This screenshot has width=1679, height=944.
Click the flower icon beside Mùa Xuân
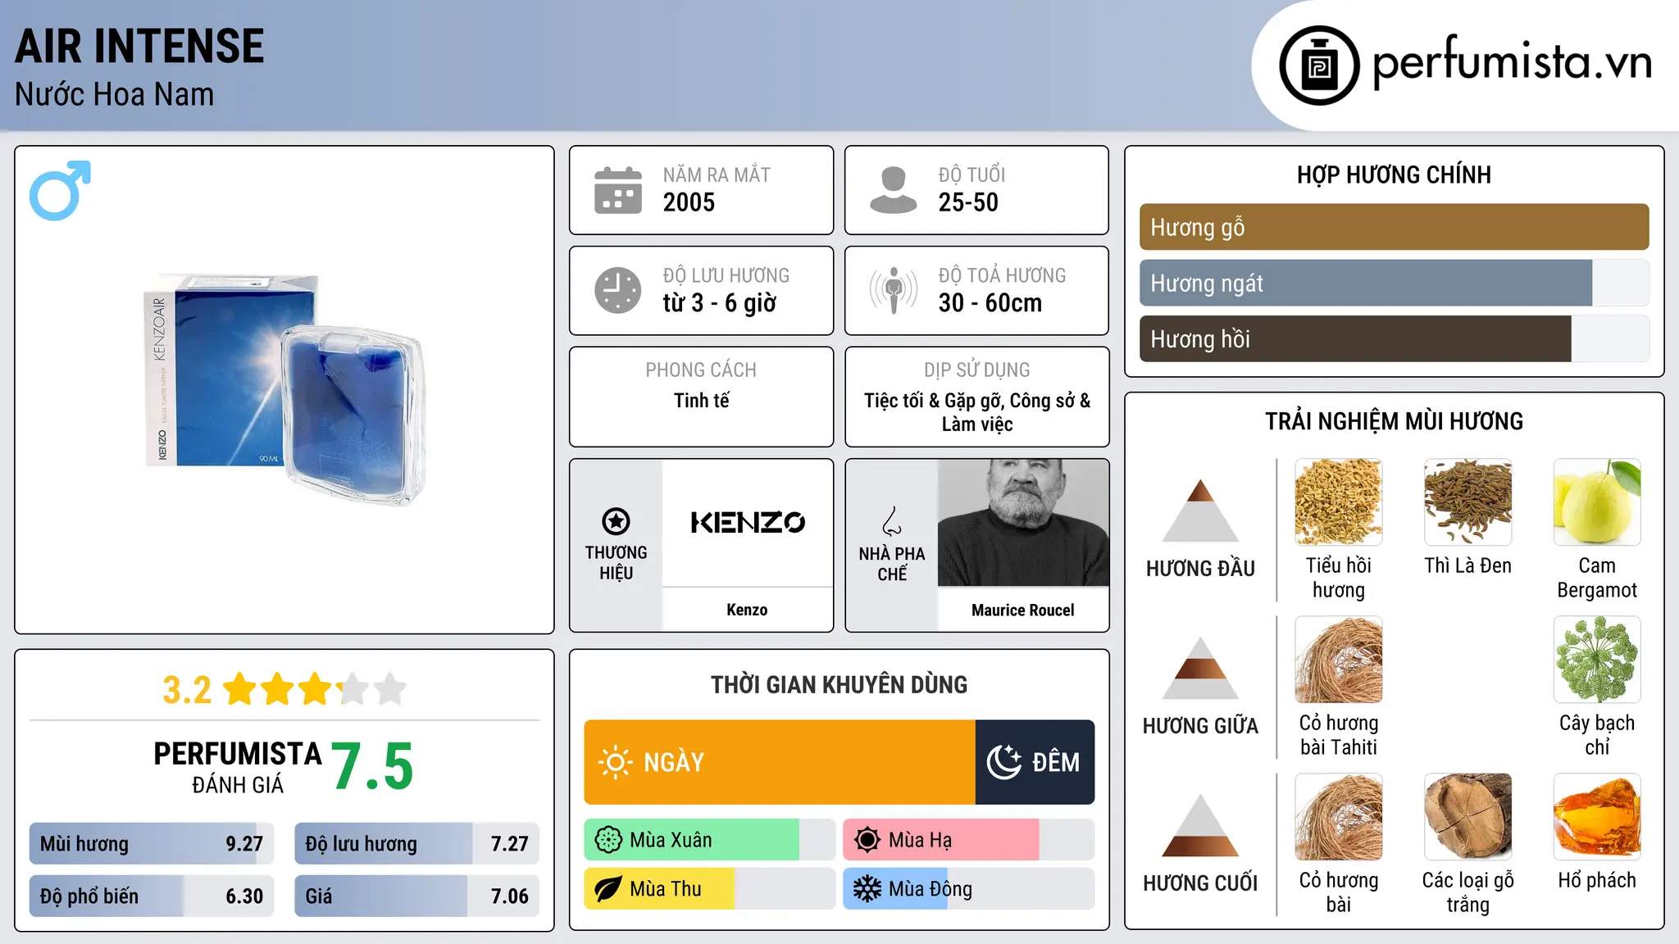pos(608,840)
